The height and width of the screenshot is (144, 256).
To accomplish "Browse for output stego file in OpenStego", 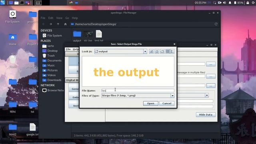I will (211, 86).
